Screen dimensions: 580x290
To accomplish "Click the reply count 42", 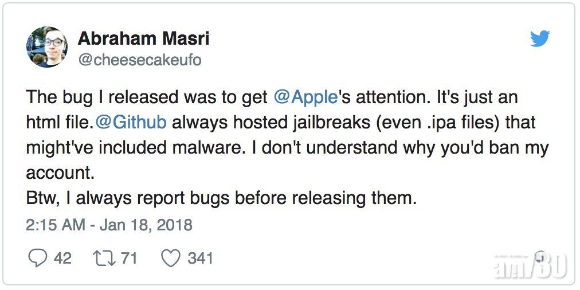I will coord(62,258).
